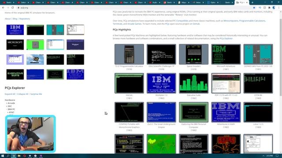The image size is (282, 158).
Task: Go back to the previous page in browser
Action: click(x=3, y=8)
